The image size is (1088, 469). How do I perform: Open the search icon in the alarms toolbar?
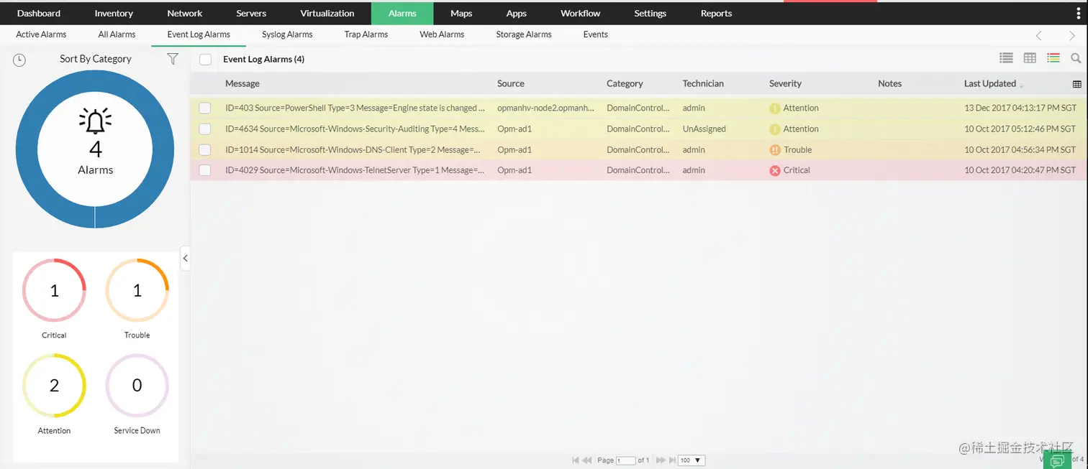[x=1076, y=58]
